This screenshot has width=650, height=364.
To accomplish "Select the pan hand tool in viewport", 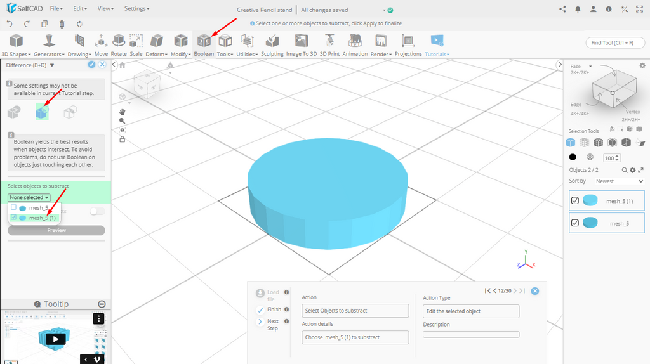I will (123, 112).
